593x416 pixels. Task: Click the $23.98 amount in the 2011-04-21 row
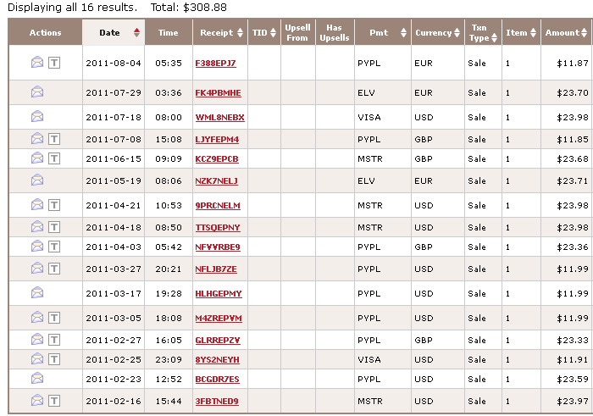click(570, 205)
